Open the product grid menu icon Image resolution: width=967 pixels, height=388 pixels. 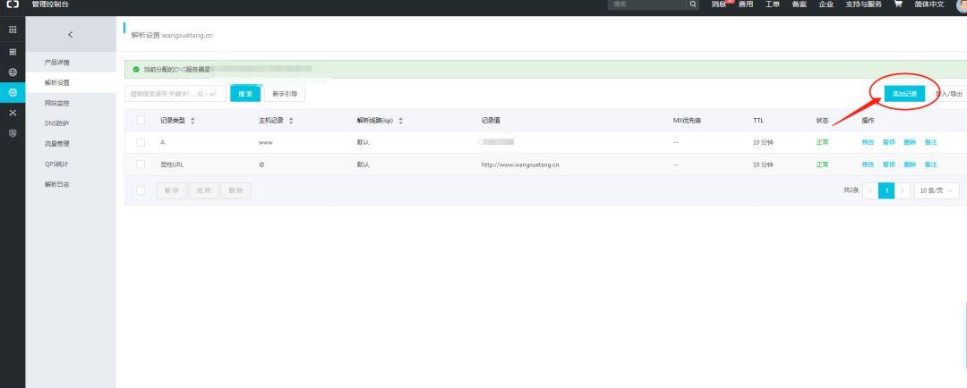[x=13, y=30]
